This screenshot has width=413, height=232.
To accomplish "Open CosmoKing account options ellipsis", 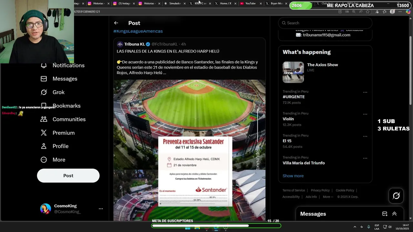I will 101,209.
